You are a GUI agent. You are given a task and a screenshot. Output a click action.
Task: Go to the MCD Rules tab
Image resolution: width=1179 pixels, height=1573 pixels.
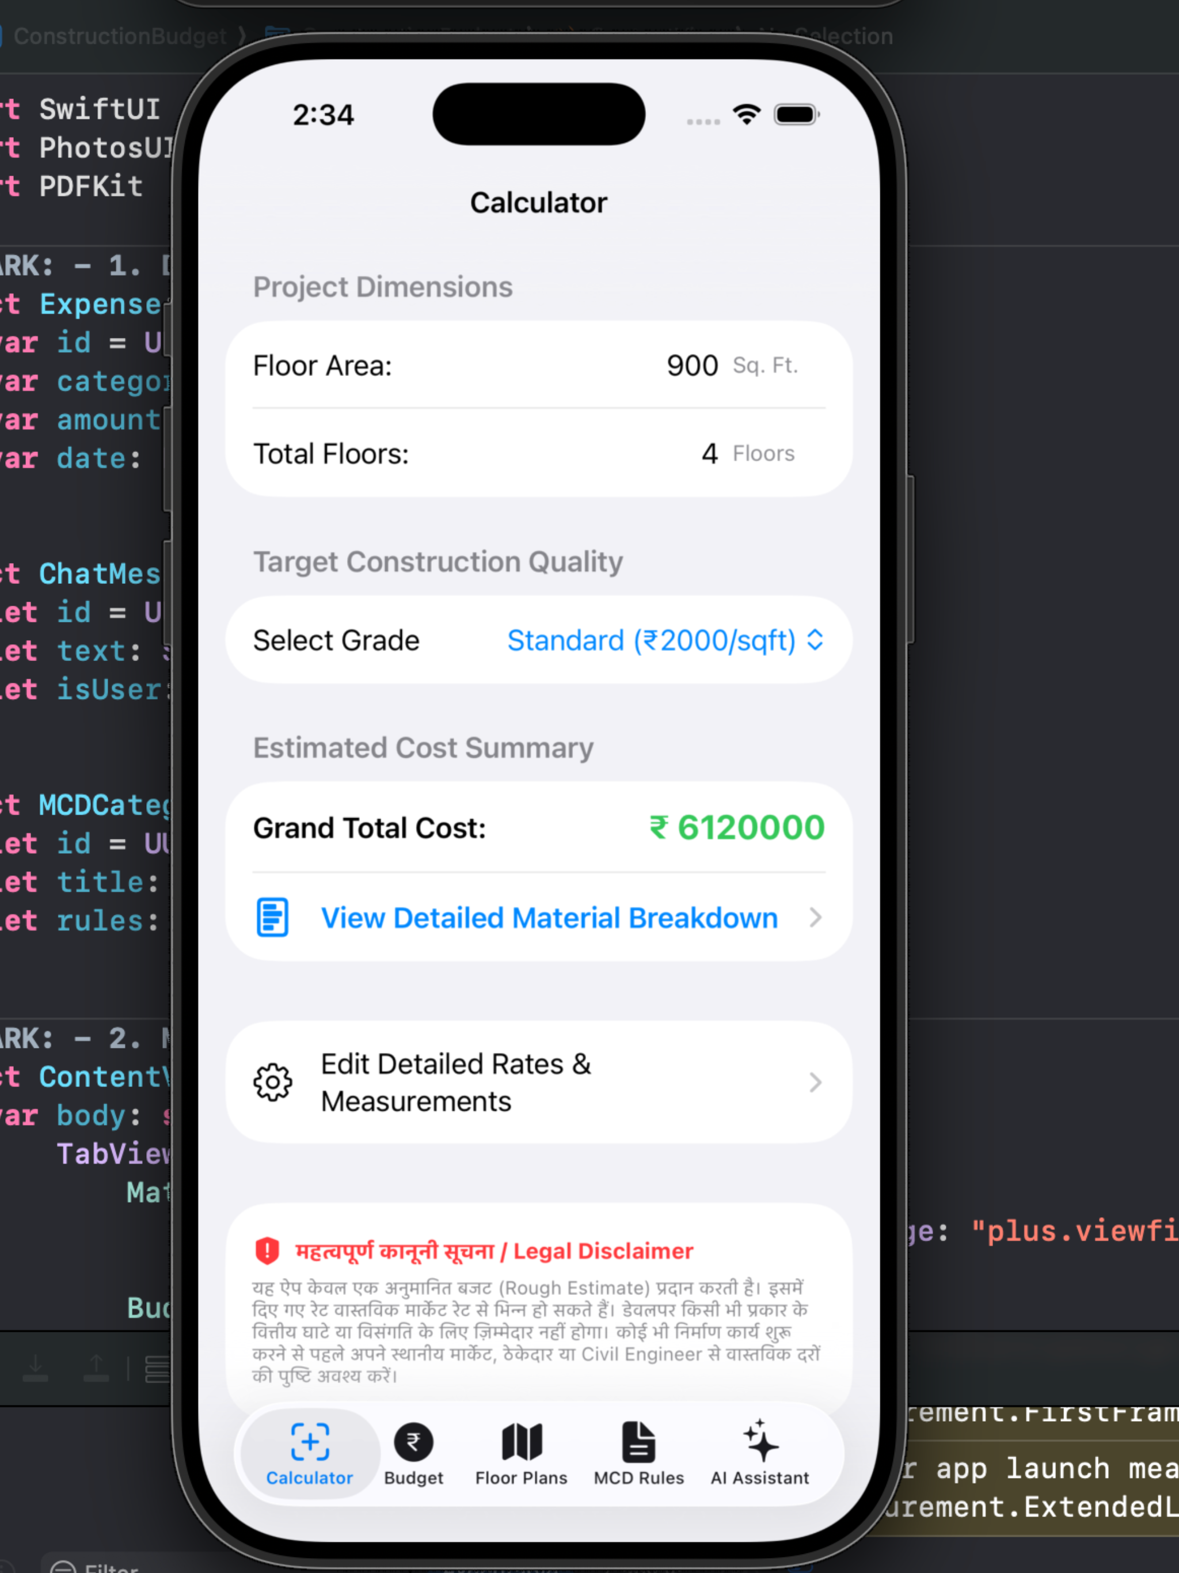click(638, 1454)
